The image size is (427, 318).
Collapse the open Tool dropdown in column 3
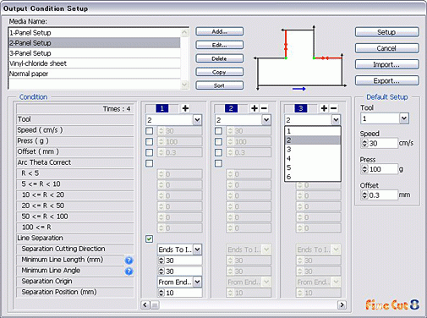click(336, 120)
